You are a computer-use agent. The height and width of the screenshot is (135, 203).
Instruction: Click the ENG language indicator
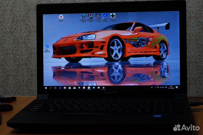coord(166,87)
